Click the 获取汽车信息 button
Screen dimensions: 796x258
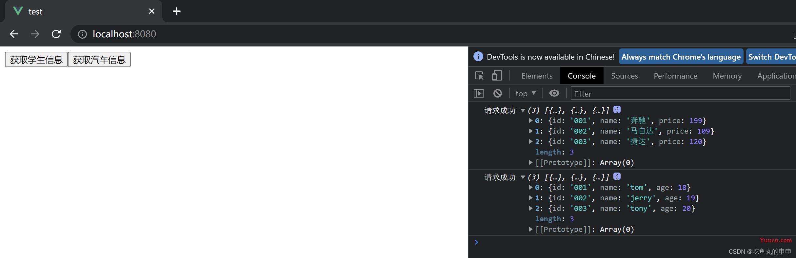point(99,60)
